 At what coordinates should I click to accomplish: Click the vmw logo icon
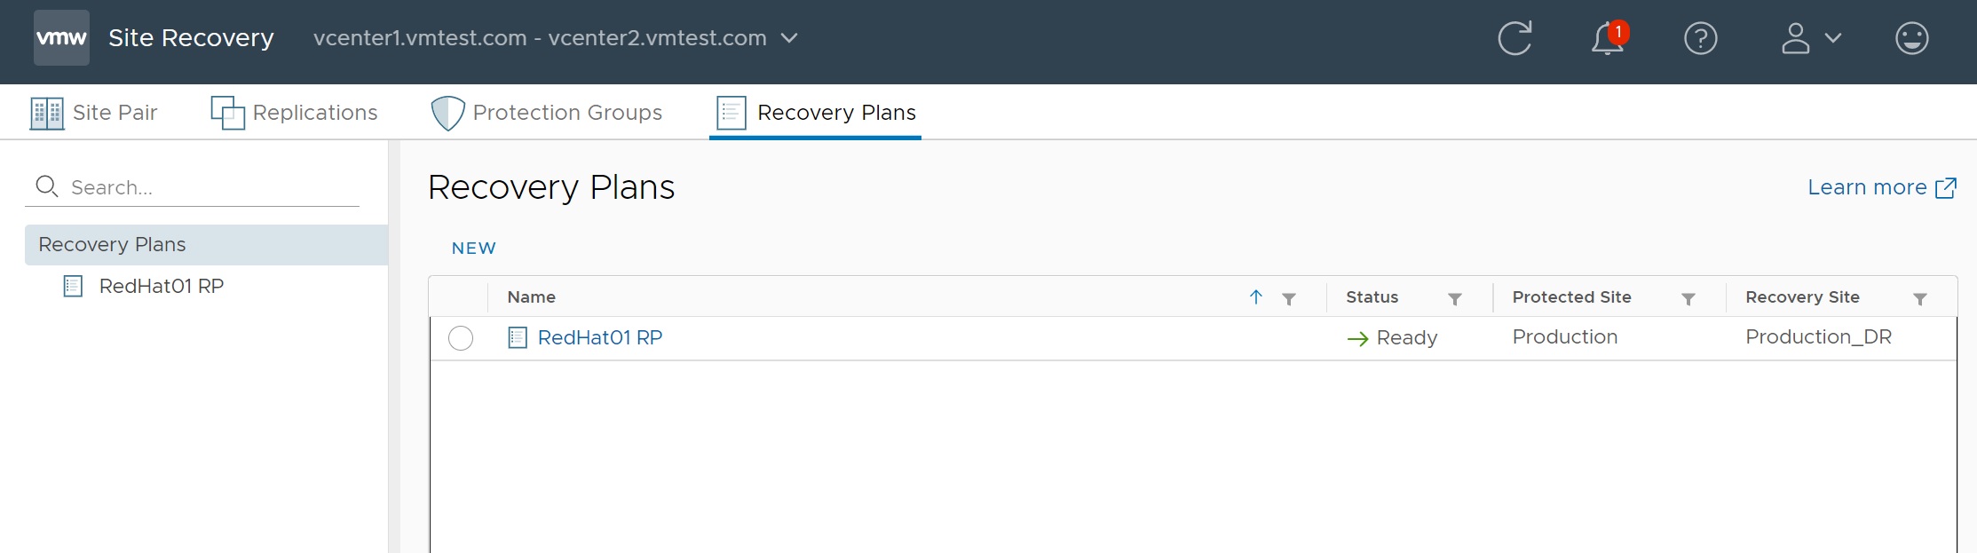61,38
